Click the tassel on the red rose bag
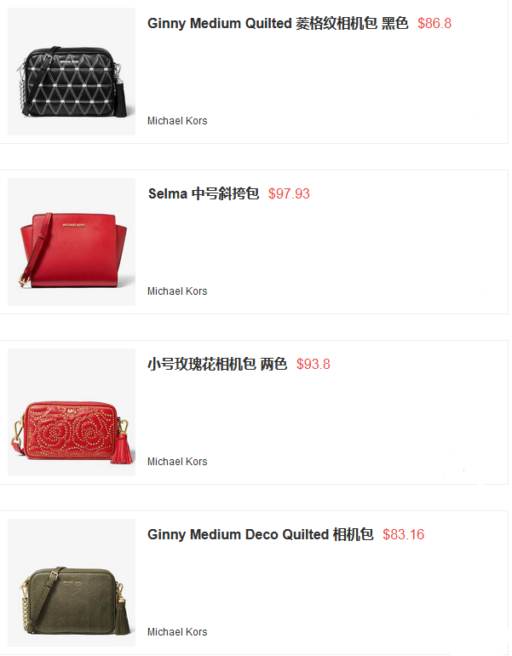512x656 pixels. point(122,448)
